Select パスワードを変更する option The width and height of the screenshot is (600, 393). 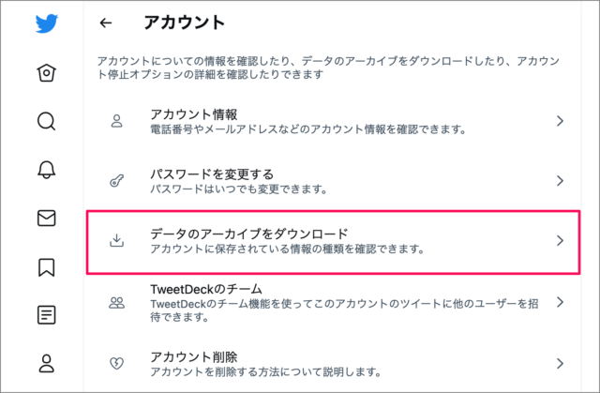click(x=309, y=180)
